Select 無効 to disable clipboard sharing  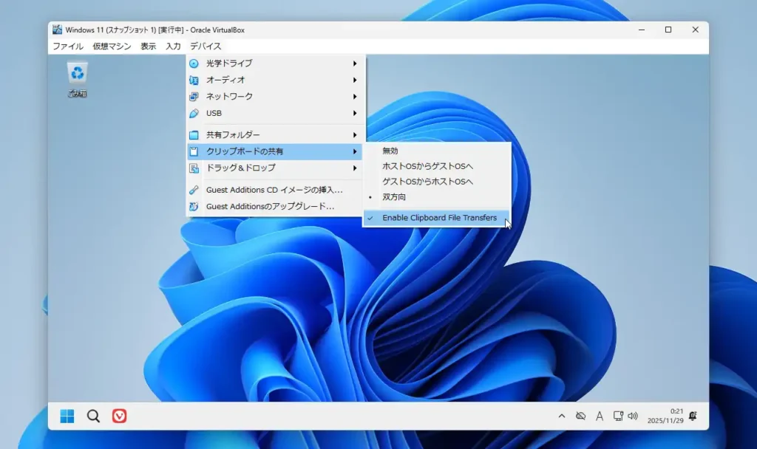pyautogui.click(x=390, y=151)
